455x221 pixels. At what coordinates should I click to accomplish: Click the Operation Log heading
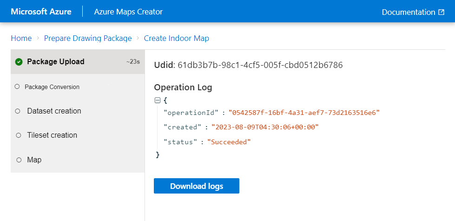click(183, 87)
